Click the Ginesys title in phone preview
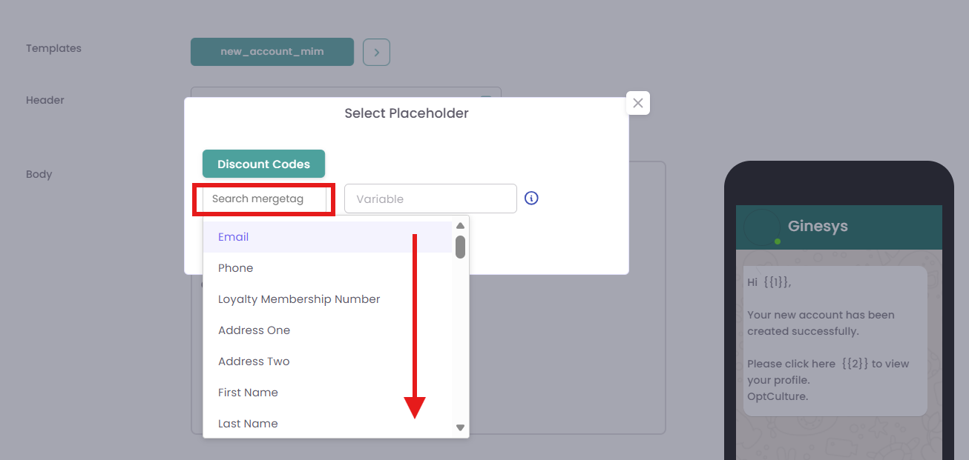This screenshot has width=969, height=460. click(818, 227)
